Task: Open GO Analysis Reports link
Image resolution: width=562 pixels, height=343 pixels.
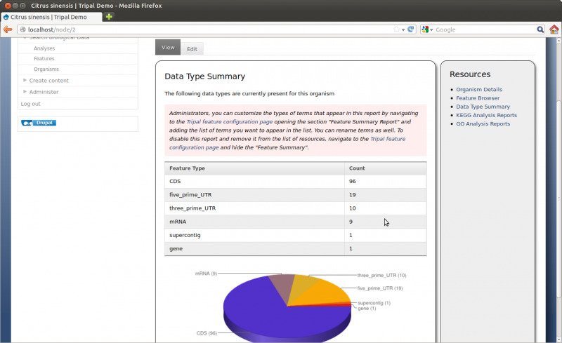Action: point(483,124)
